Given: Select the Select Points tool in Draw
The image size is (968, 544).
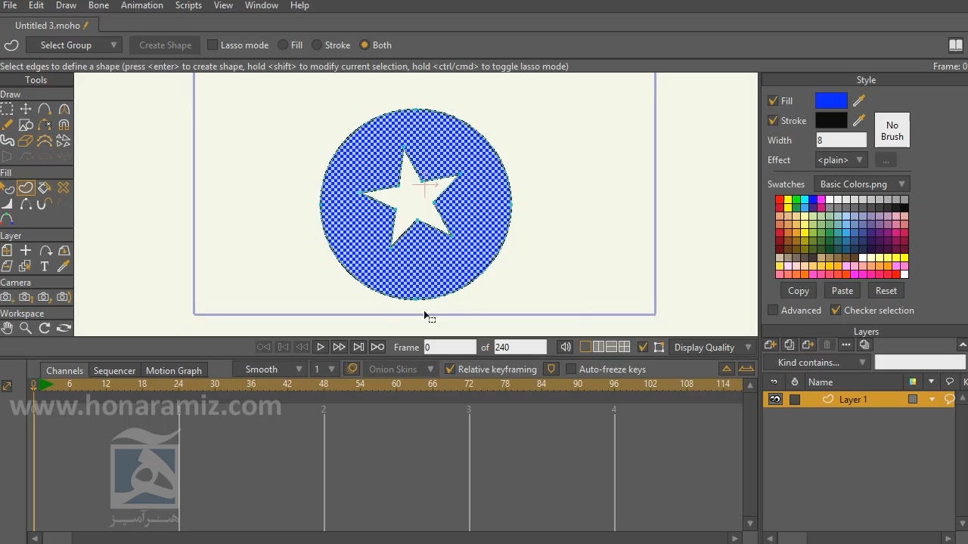Looking at the screenshot, I should 7,109.
